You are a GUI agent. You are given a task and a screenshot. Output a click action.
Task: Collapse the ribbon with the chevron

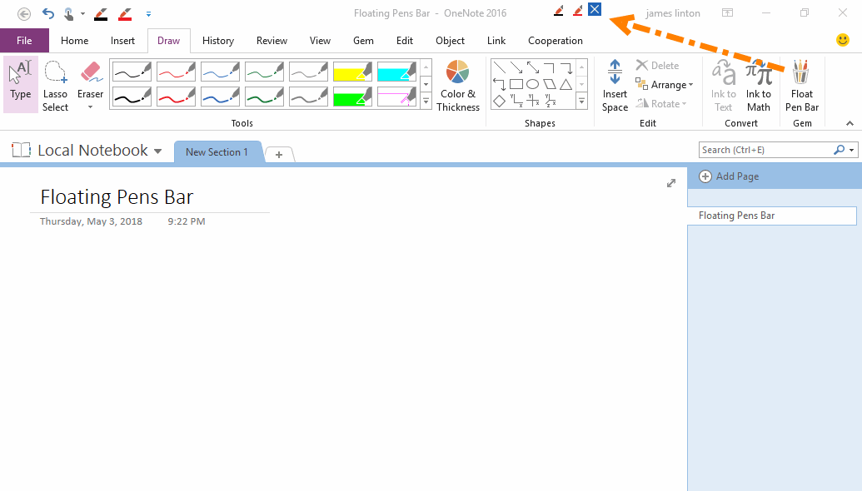tap(850, 123)
